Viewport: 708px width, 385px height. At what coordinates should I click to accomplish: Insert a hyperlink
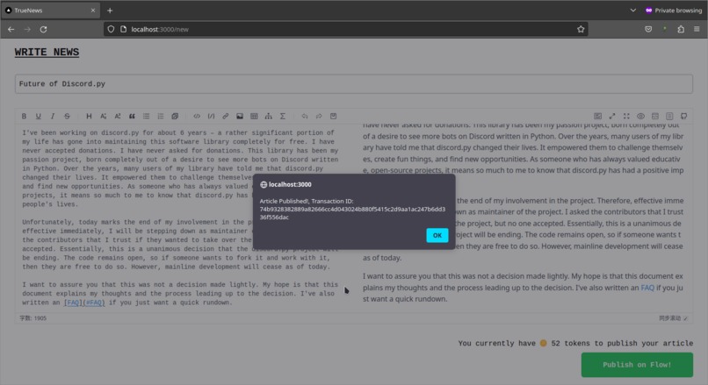(x=226, y=117)
